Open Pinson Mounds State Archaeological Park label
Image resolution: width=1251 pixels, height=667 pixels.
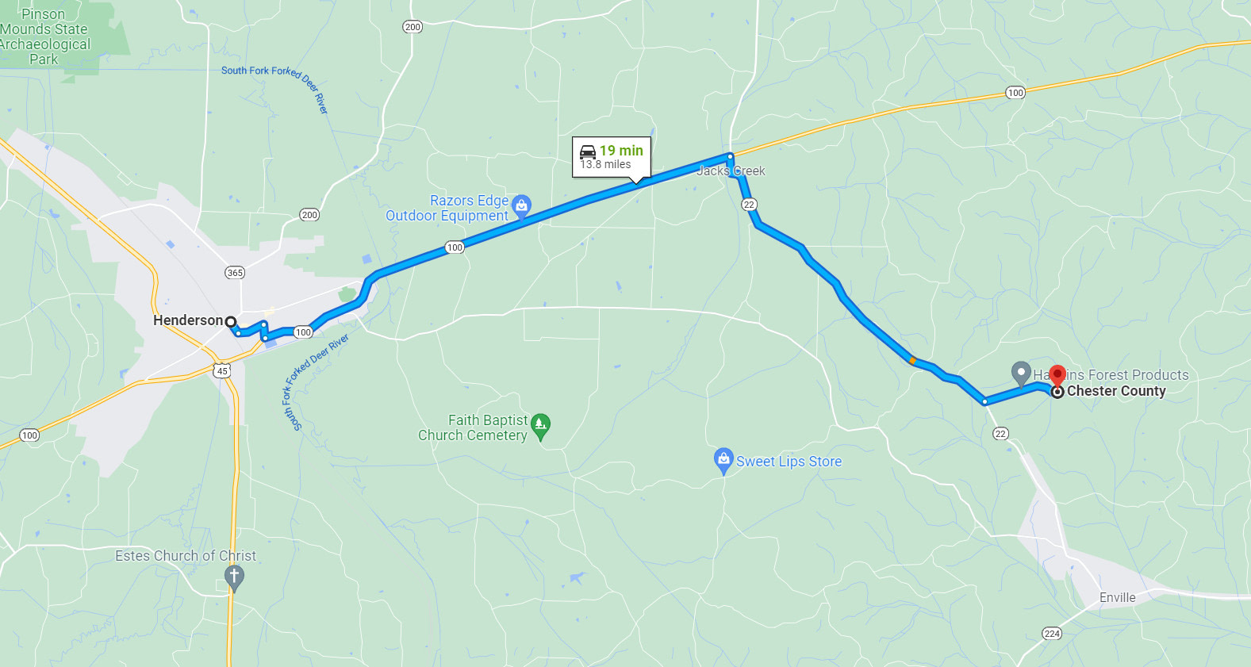point(44,36)
